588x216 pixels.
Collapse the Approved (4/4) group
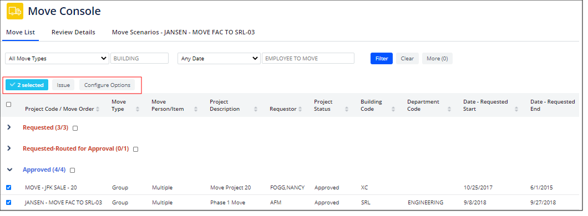pyautogui.click(x=9, y=169)
